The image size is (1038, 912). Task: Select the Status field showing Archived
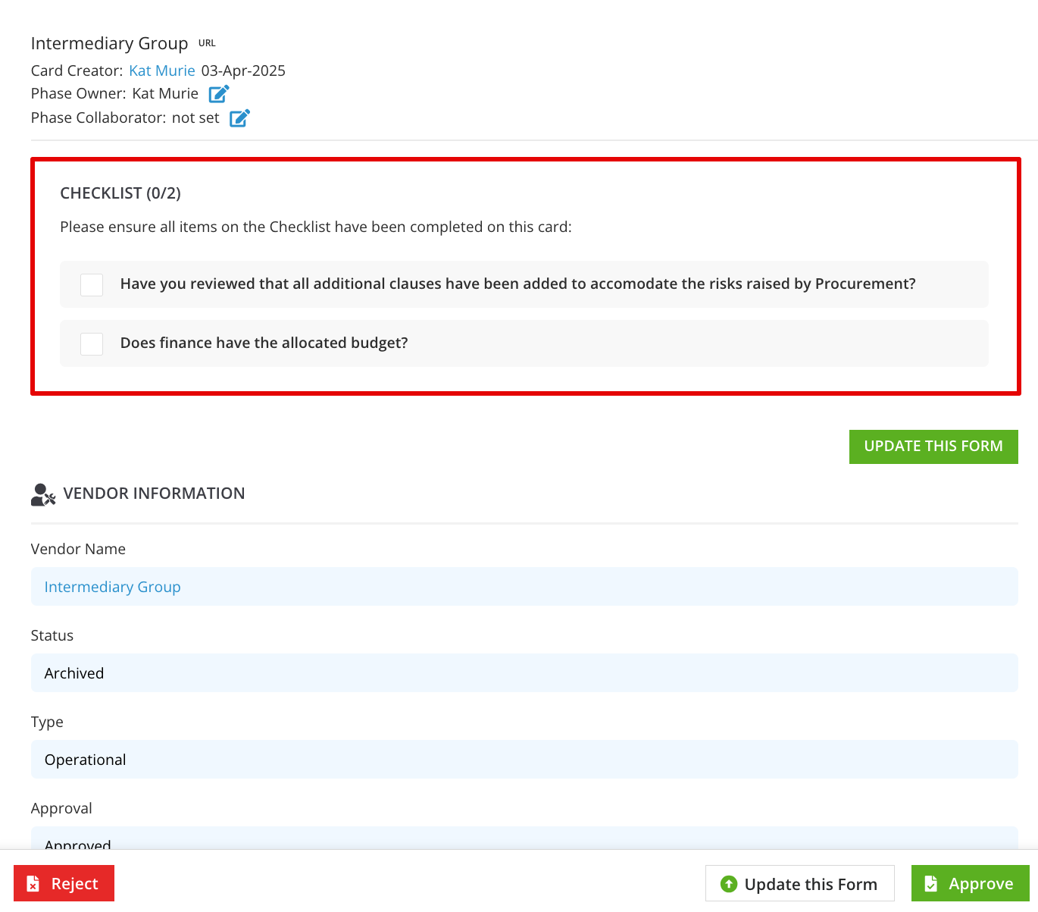(524, 673)
